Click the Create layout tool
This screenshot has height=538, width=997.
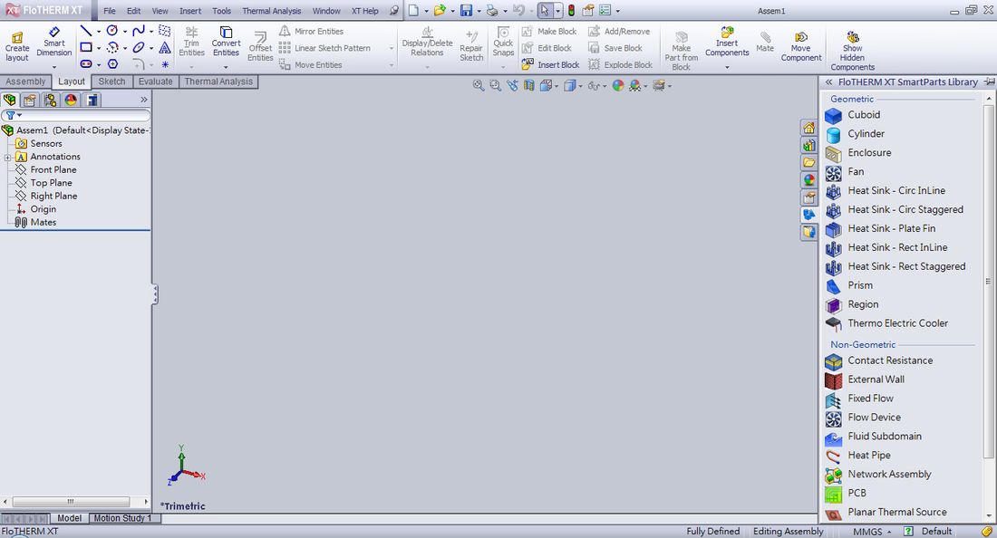click(17, 47)
